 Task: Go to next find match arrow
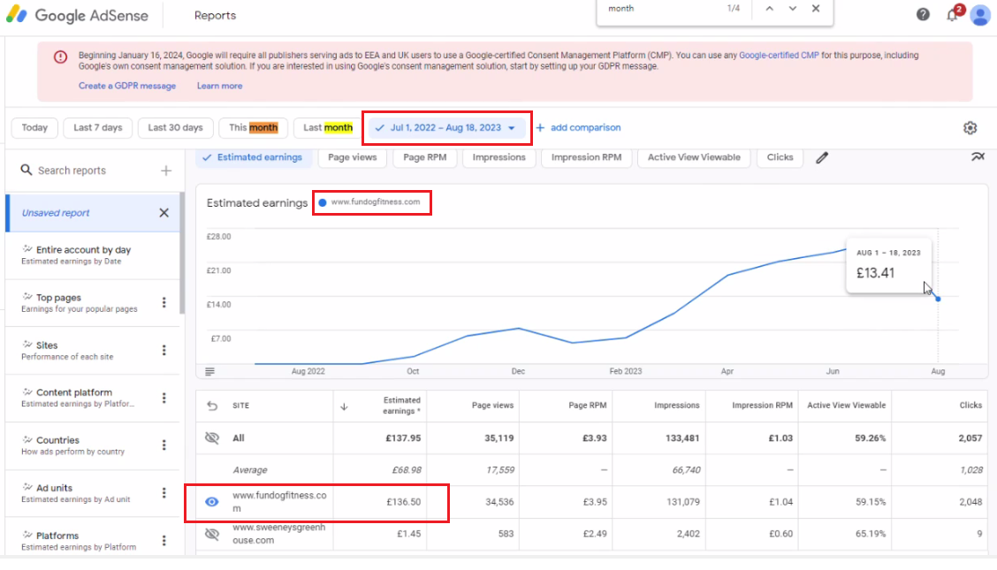pos(792,9)
